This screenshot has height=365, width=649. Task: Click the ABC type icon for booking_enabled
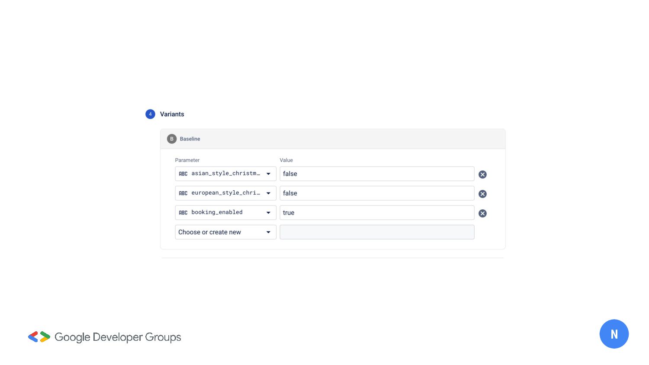coord(183,213)
